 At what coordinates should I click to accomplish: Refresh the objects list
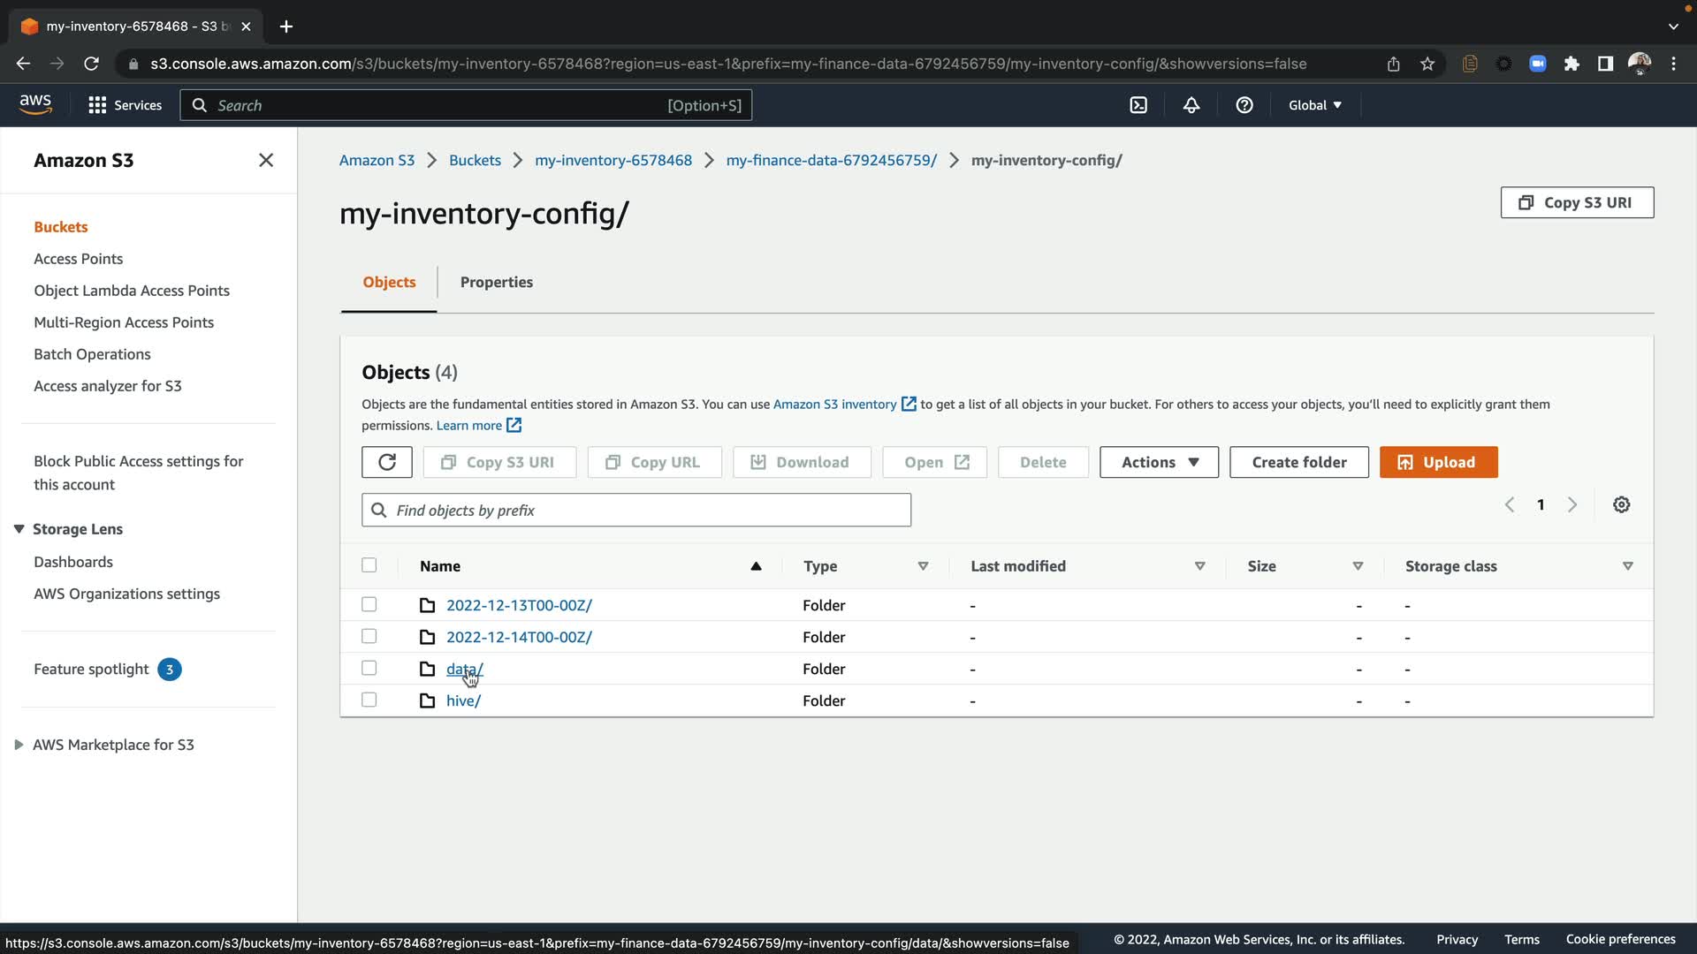[386, 462]
